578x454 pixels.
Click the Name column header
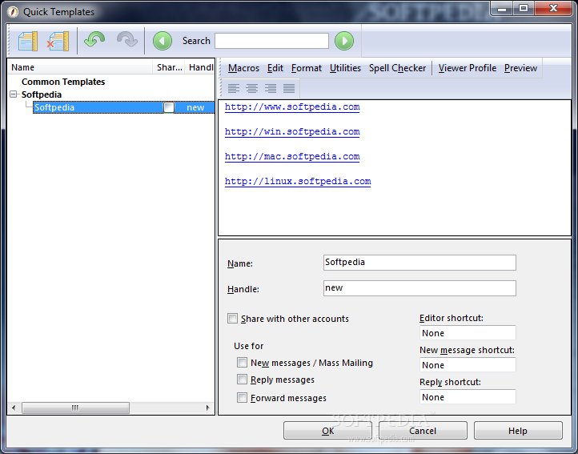click(80, 67)
